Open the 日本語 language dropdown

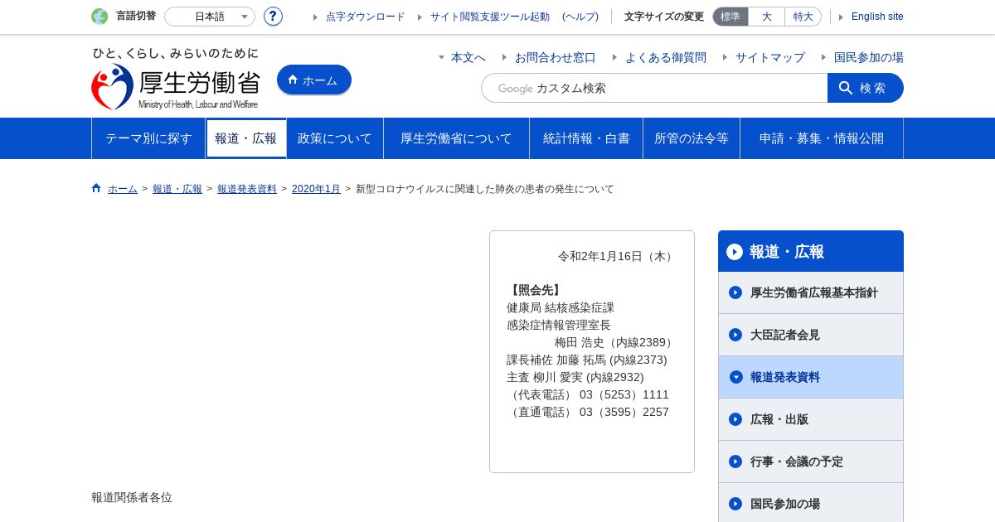[x=210, y=17]
